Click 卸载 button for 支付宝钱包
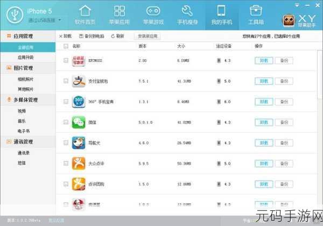 pyautogui.click(x=264, y=81)
